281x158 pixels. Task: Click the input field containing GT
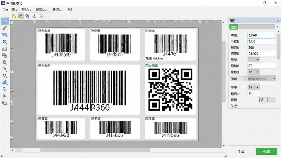point(262,66)
